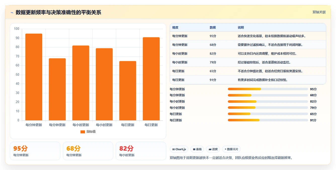Click 每日更新 in the 91分 table row
The width and height of the screenshot is (336, 170).
(178, 80)
